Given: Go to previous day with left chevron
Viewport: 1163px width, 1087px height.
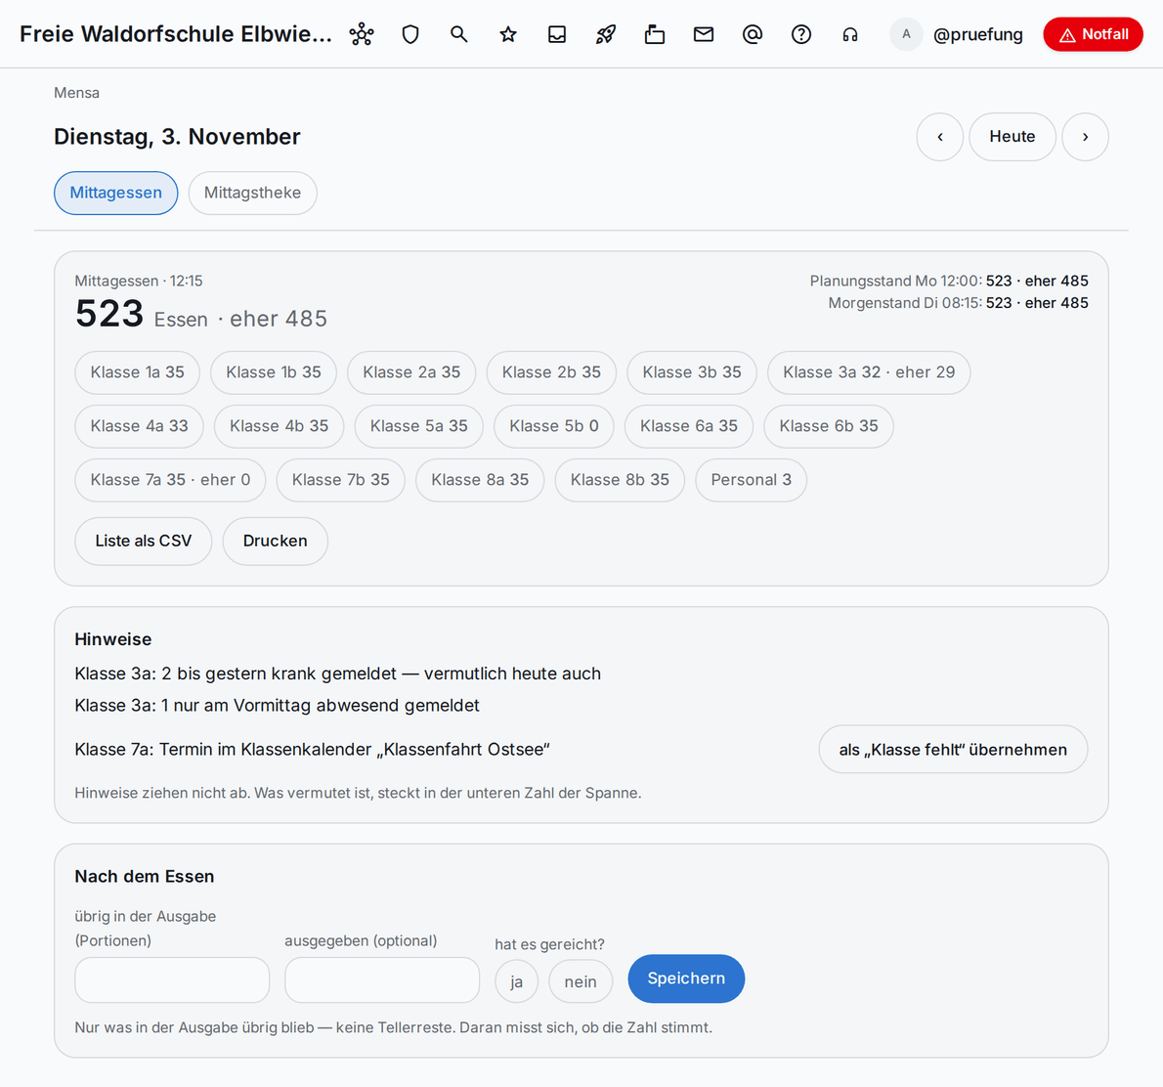Looking at the screenshot, I should coord(940,137).
